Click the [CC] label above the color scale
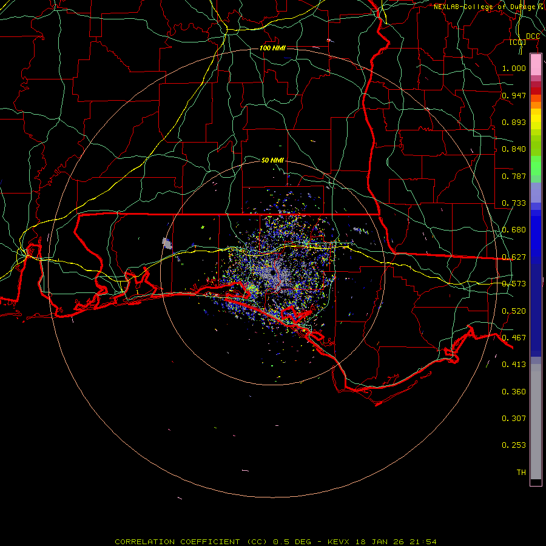The width and height of the screenshot is (546, 546). 517,42
